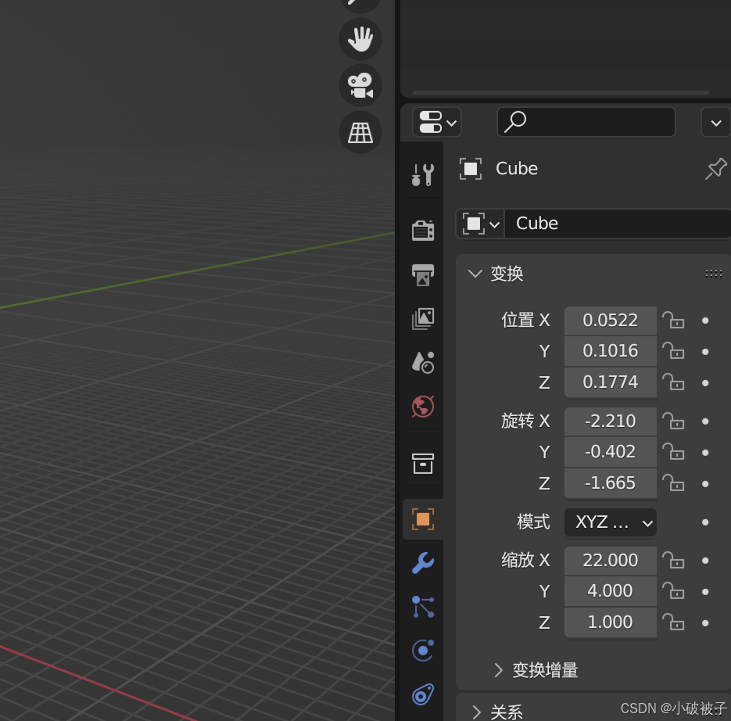Select the Object properties tab
This screenshot has width=731, height=721.
(x=423, y=519)
